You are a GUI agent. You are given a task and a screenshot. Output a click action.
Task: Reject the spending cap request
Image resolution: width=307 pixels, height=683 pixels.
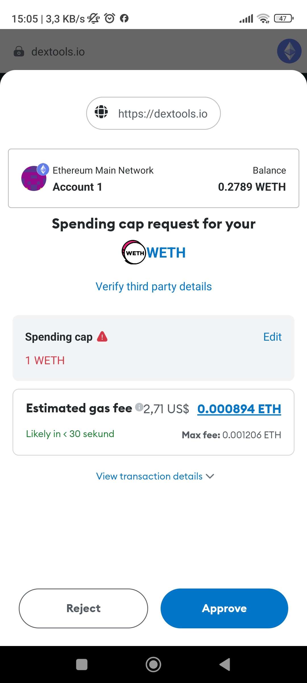83,608
